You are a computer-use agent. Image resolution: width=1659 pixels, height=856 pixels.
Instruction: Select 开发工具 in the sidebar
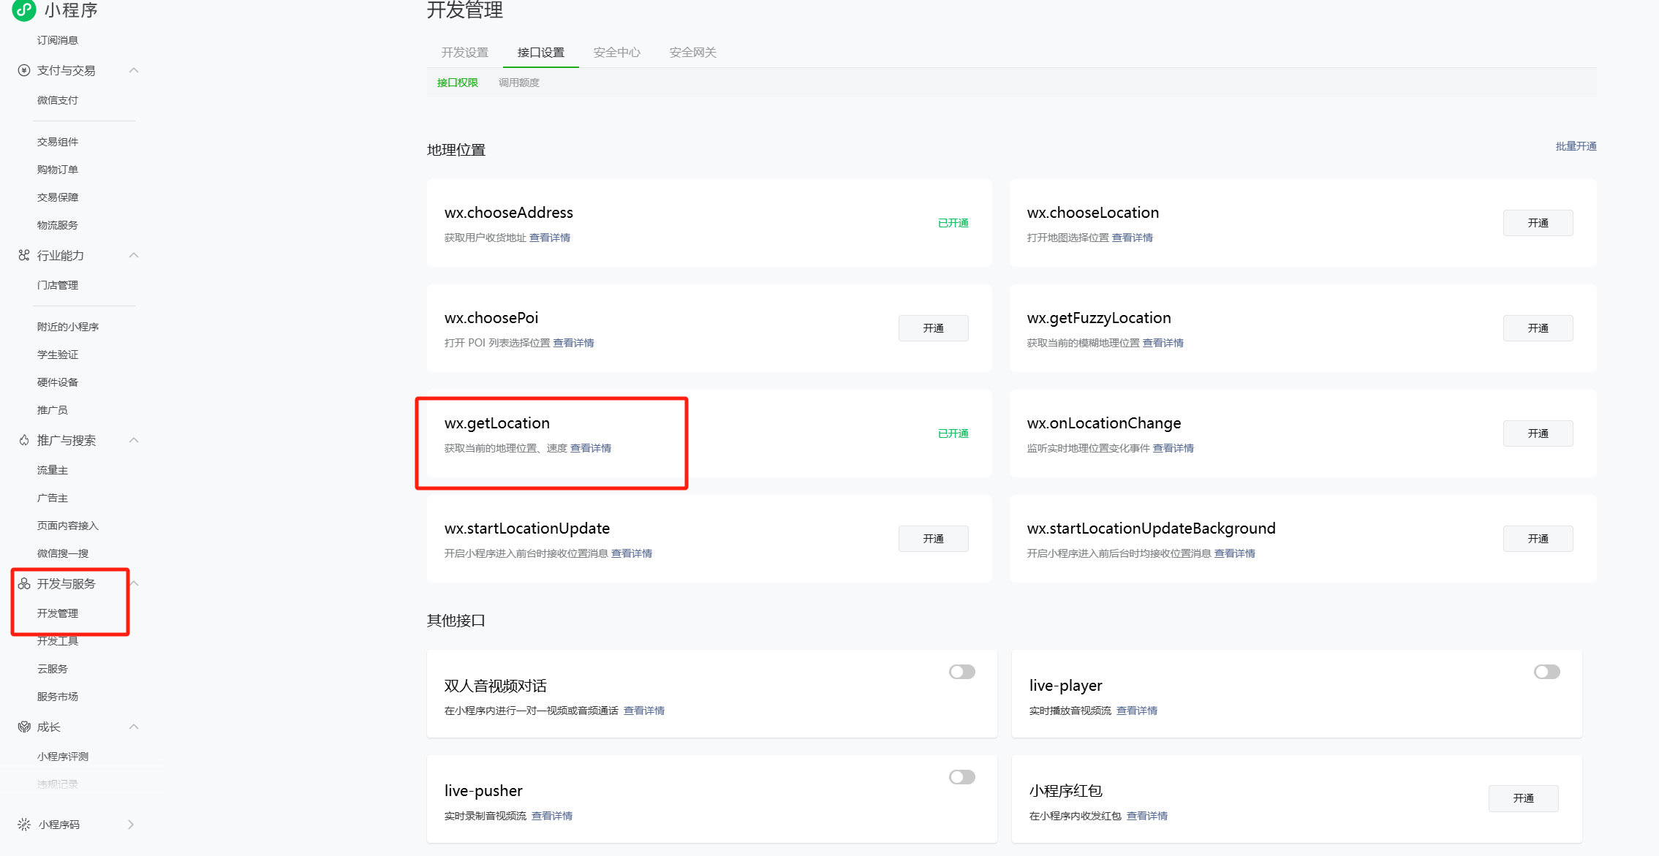[58, 641]
